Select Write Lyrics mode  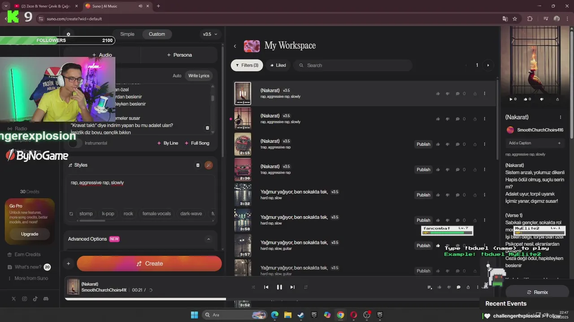point(199,76)
